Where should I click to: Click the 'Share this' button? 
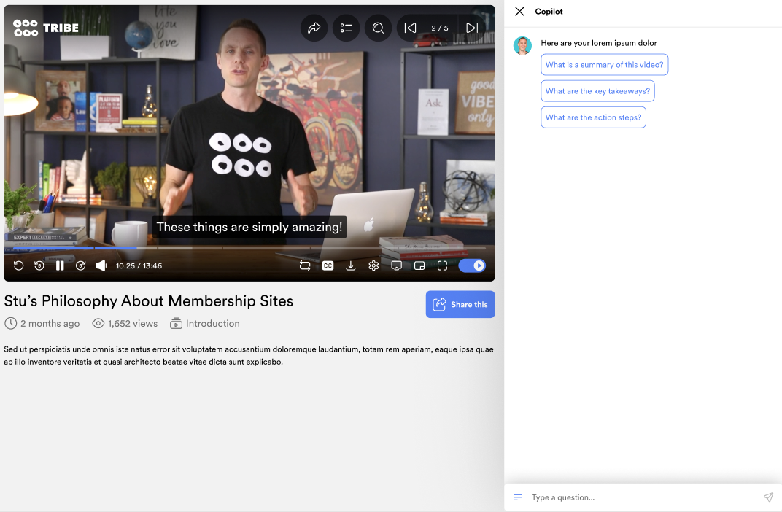pos(460,305)
